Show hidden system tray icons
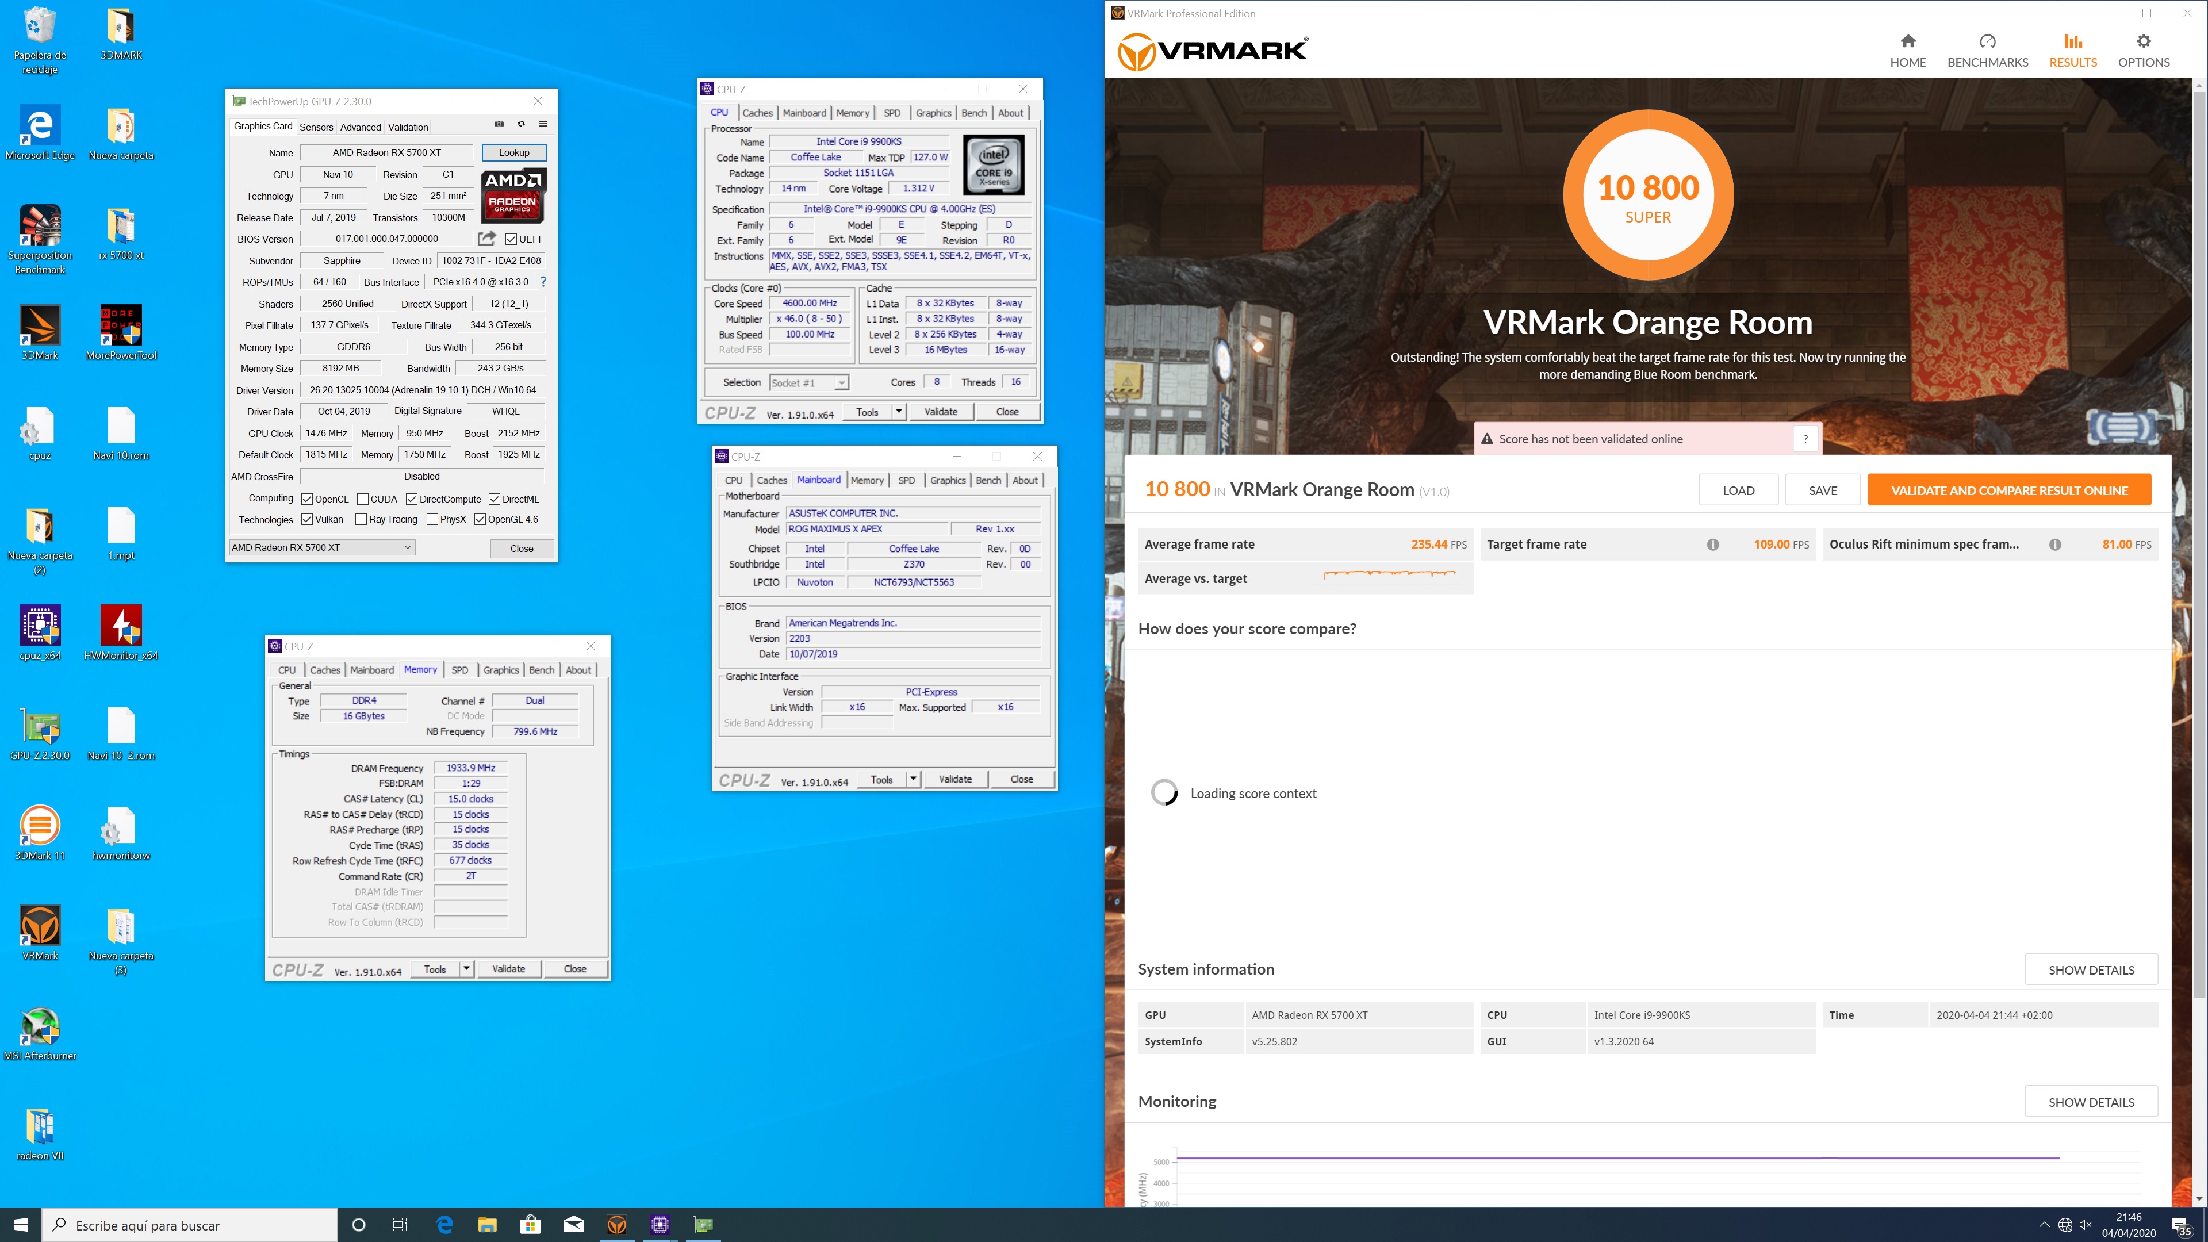2208x1242 pixels. point(2044,1225)
